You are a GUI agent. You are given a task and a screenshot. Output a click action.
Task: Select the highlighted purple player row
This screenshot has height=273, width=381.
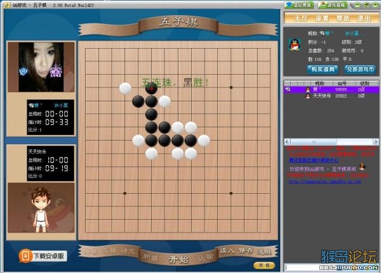pyautogui.click(x=331, y=90)
